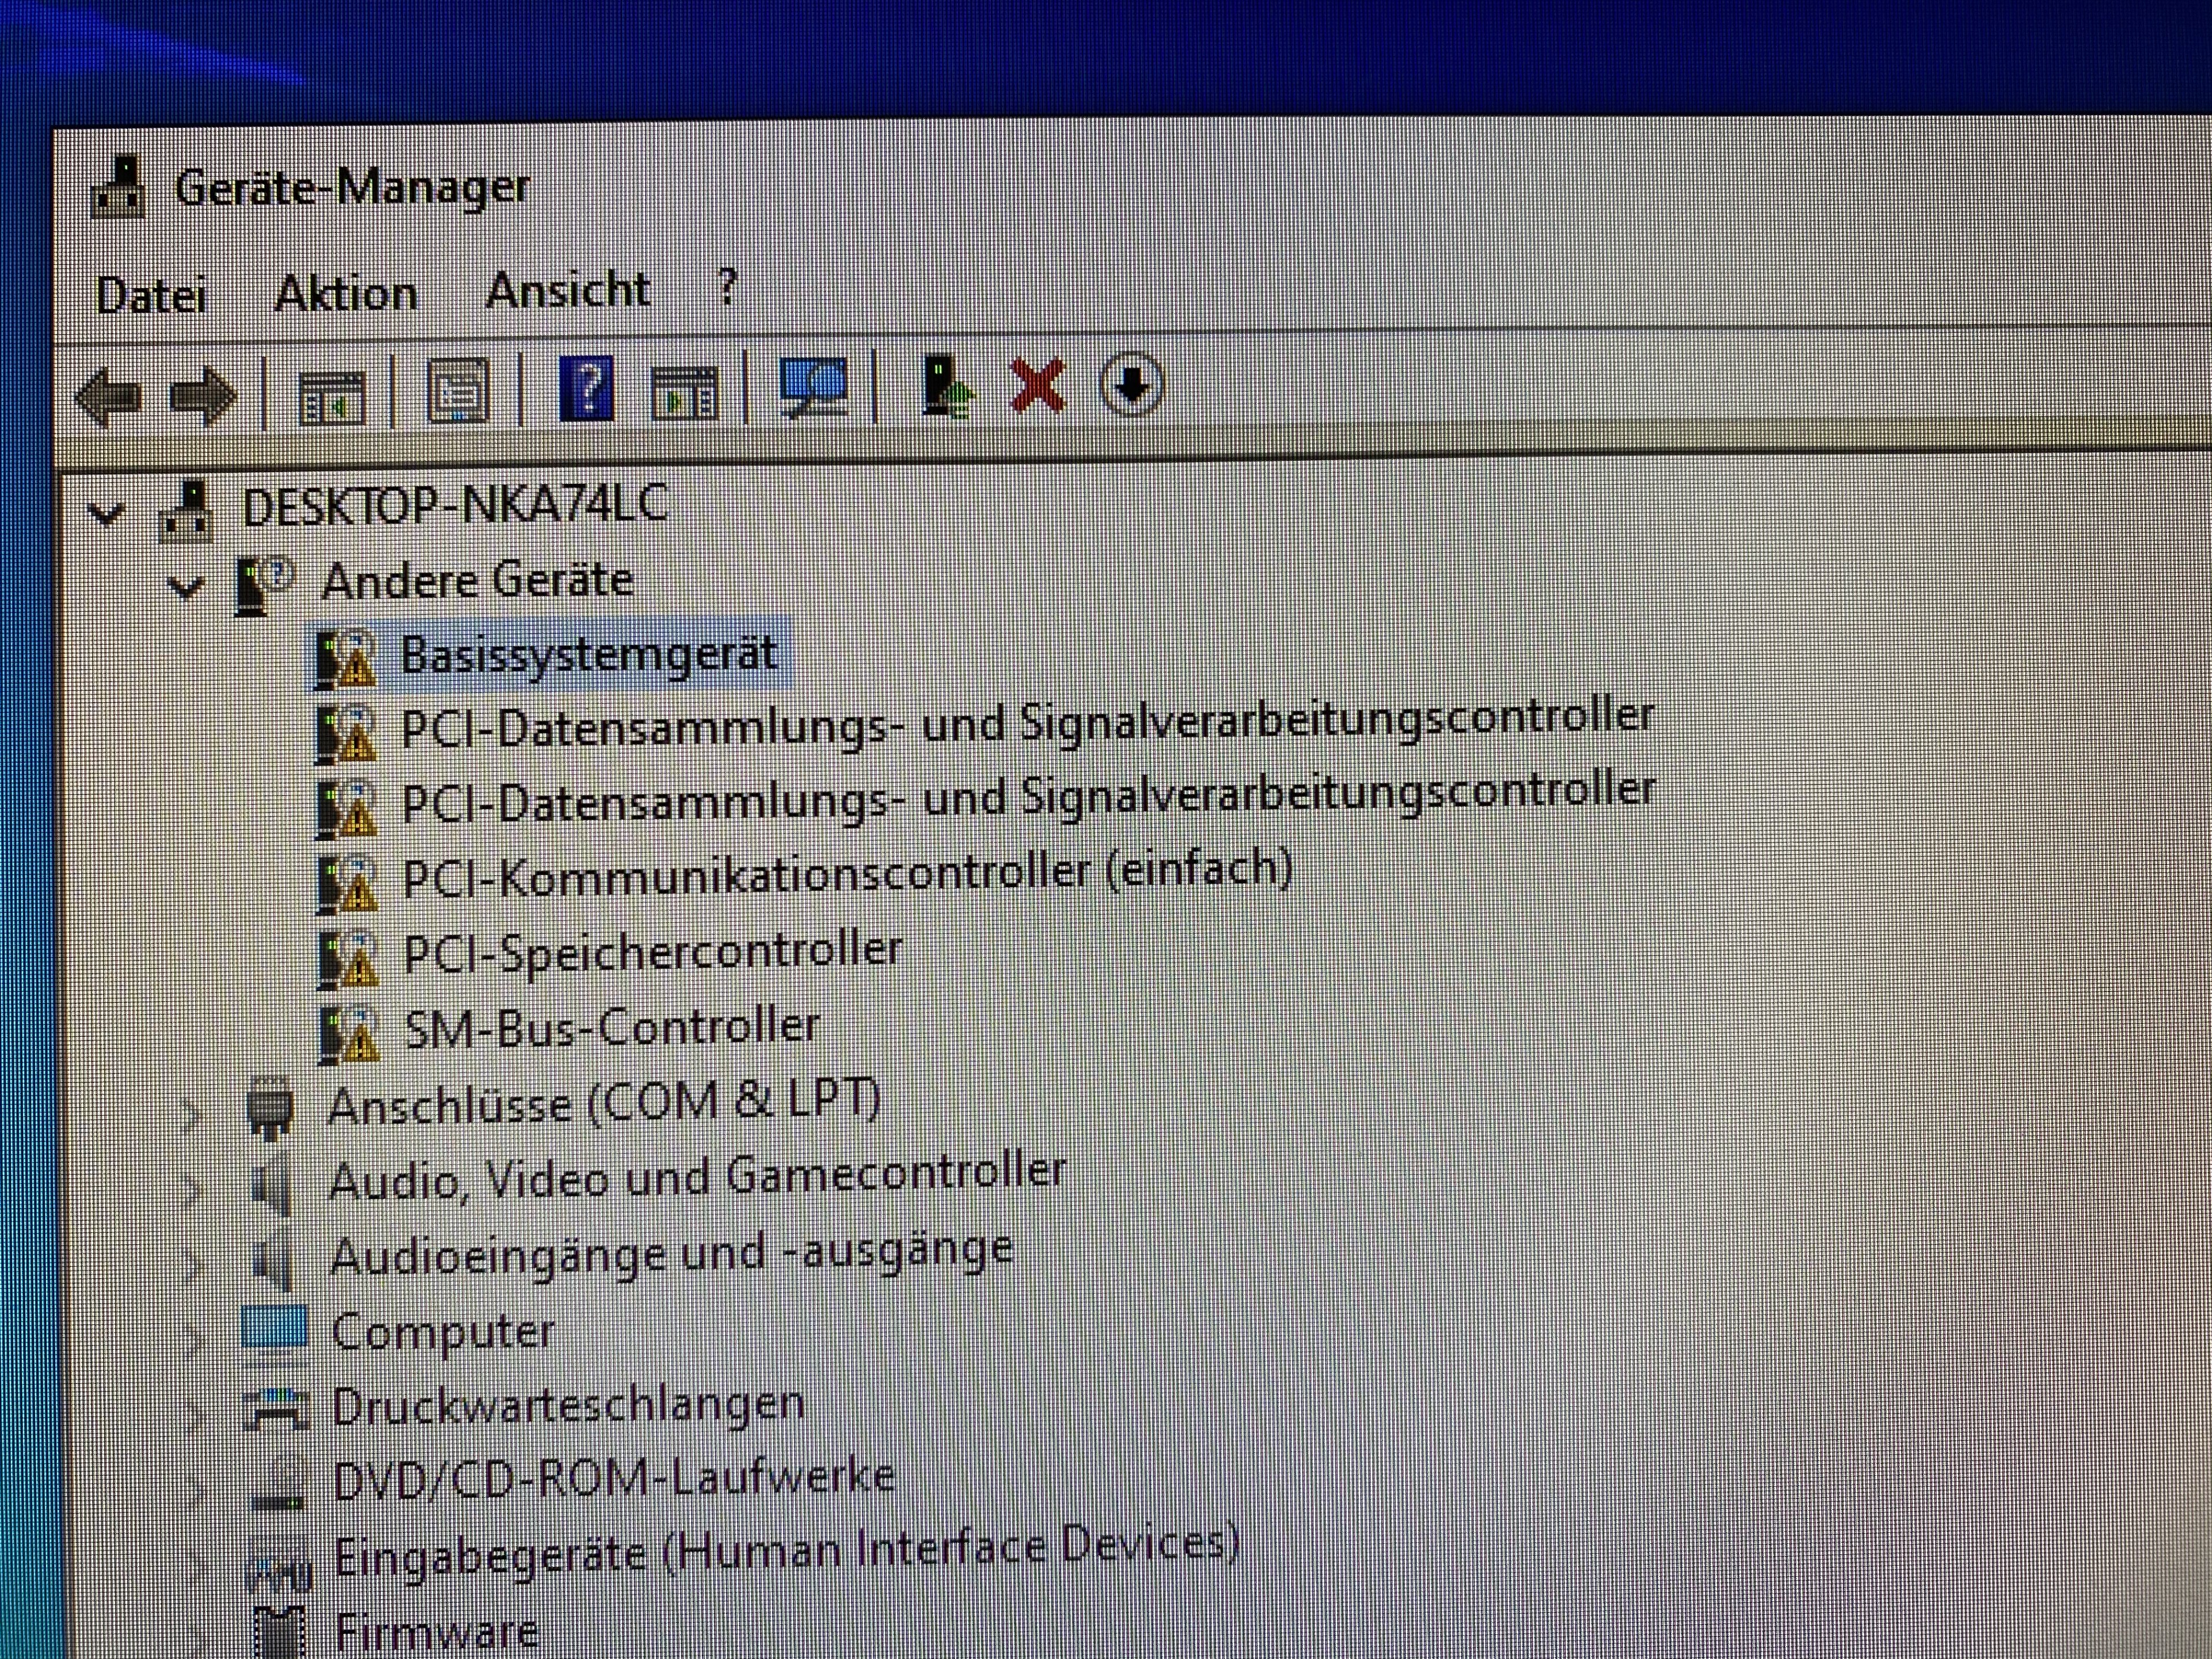2212x1659 pixels.
Task: Select the SM-Bus-Controller device
Action: pyautogui.click(x=612, y=1028)
